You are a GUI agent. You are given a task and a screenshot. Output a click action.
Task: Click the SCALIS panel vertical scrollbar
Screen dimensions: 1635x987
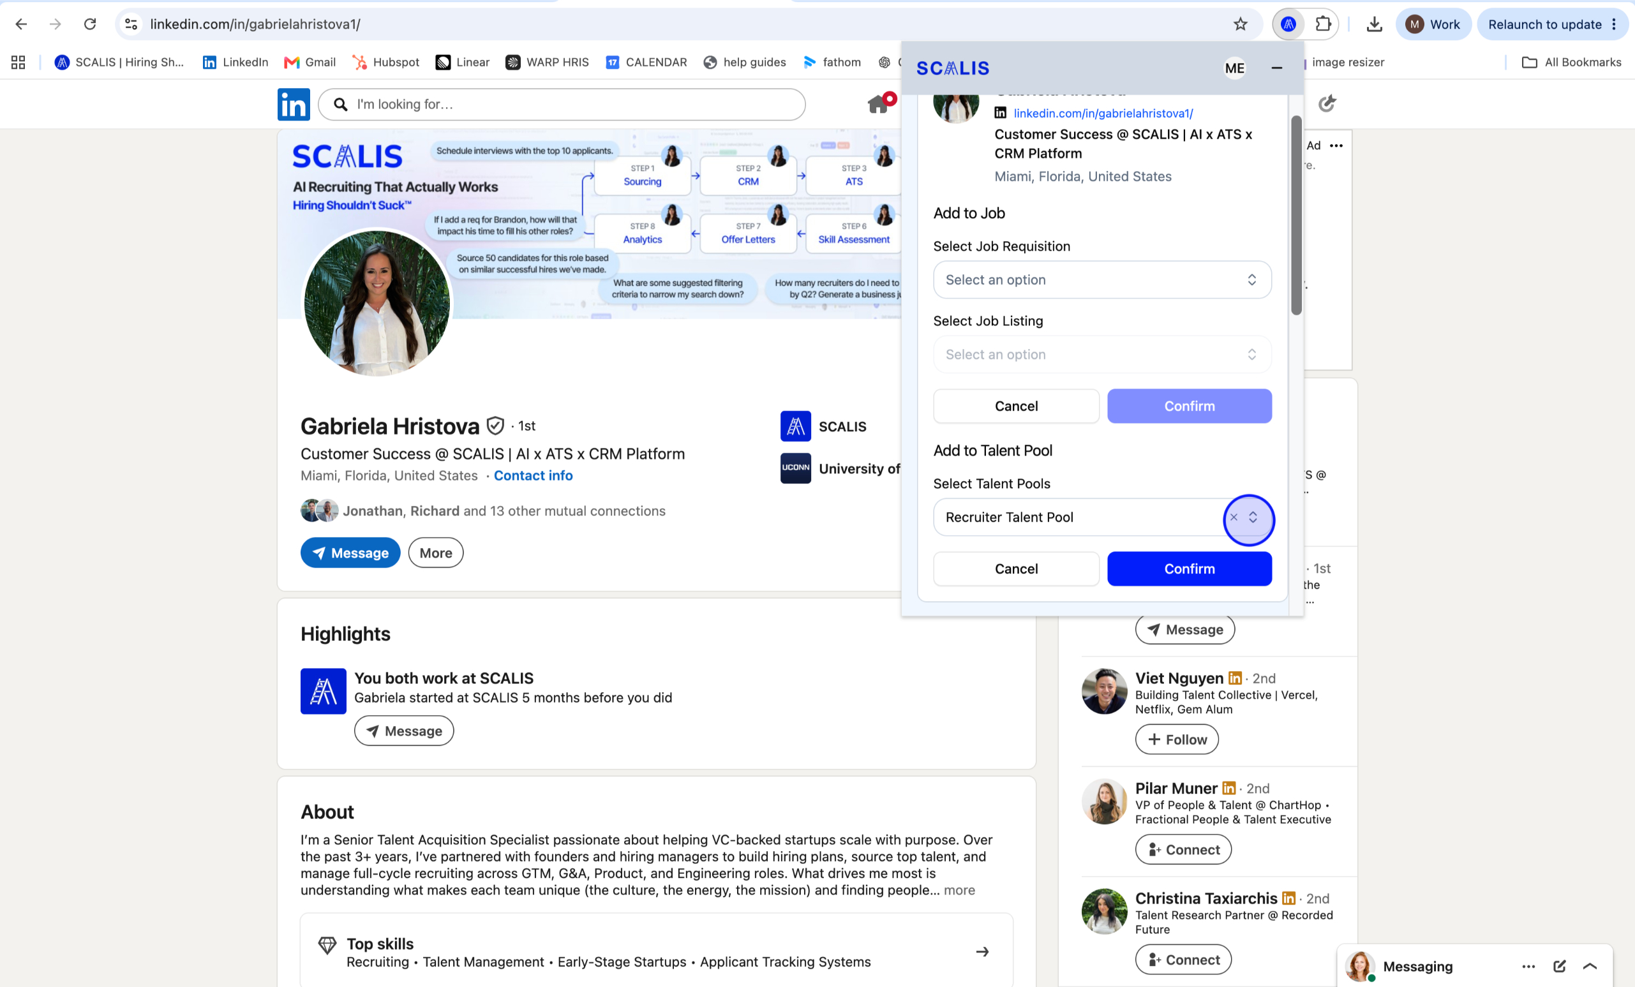point(1296,216)
